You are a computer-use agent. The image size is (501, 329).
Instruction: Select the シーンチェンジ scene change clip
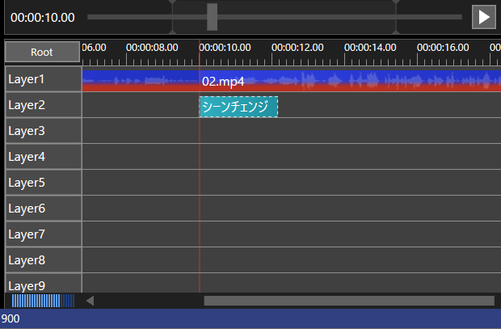click(238, 107)
